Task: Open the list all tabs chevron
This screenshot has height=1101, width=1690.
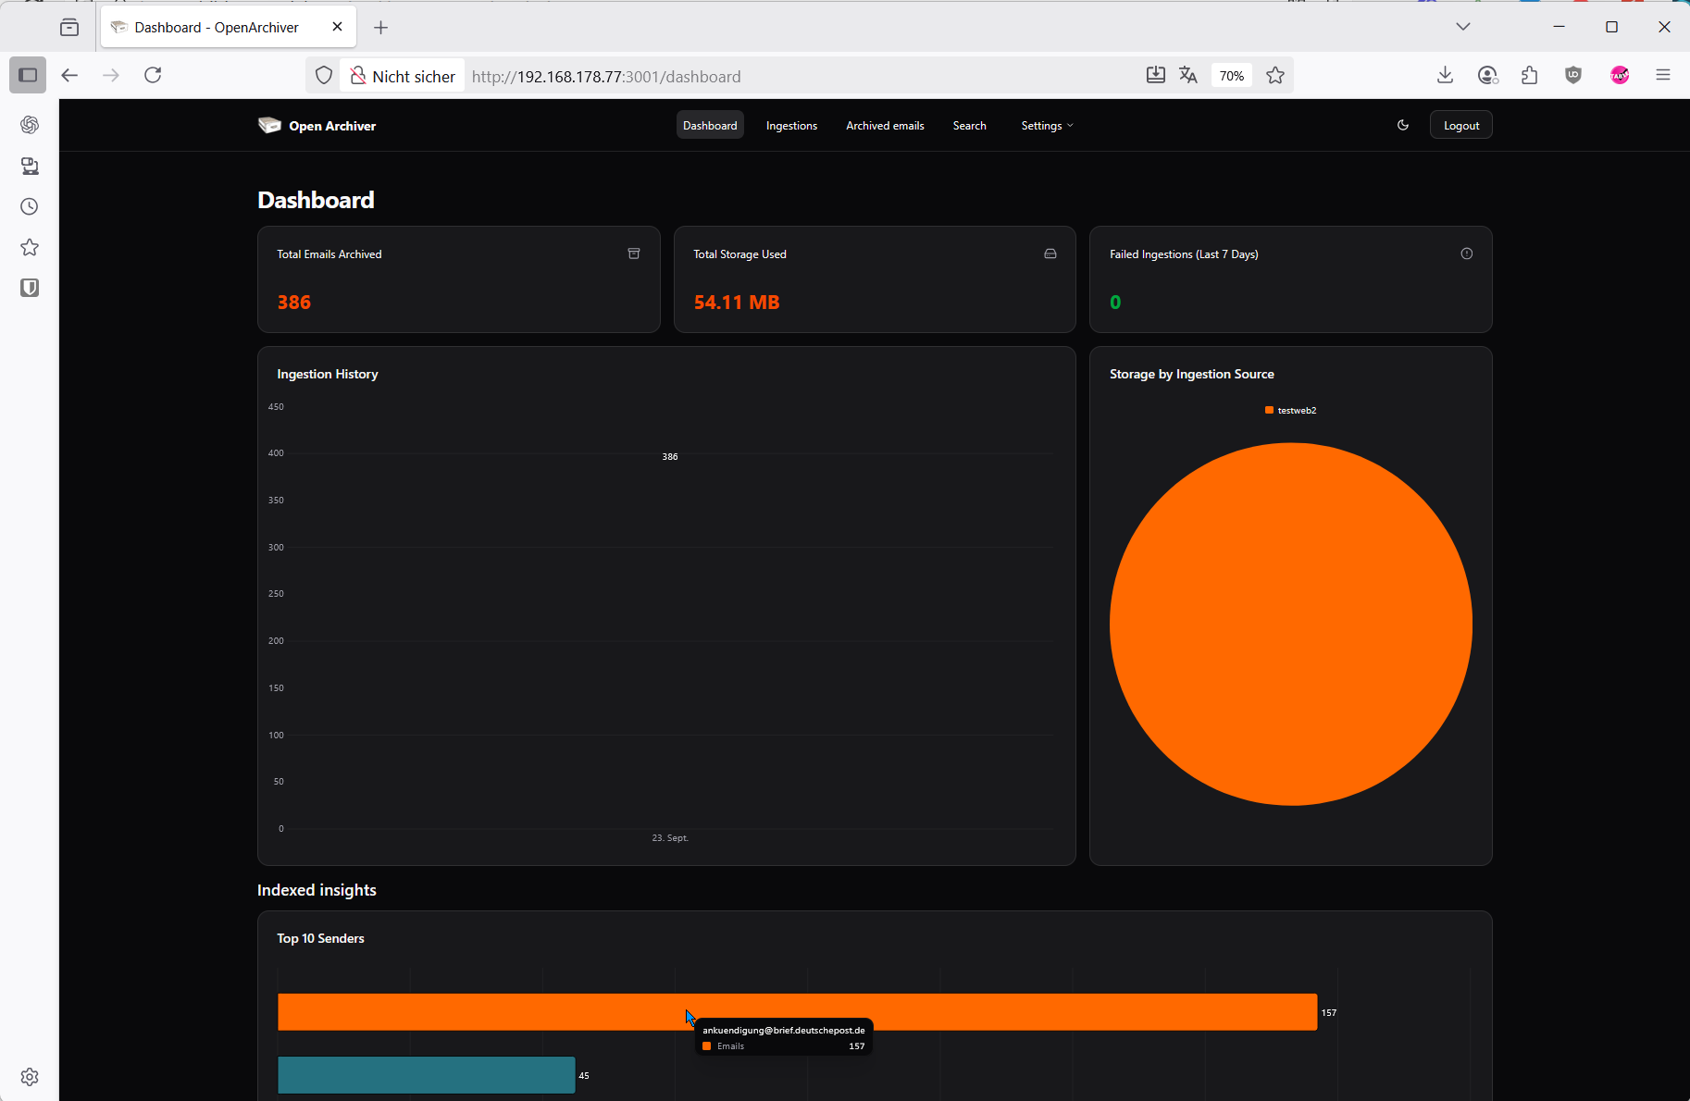Action: (1462, 27)
